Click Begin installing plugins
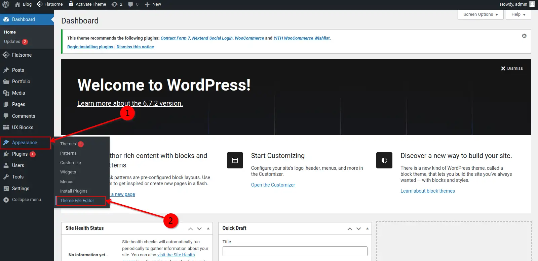This screenshot has width=538, height=261. tap(90, 47)
